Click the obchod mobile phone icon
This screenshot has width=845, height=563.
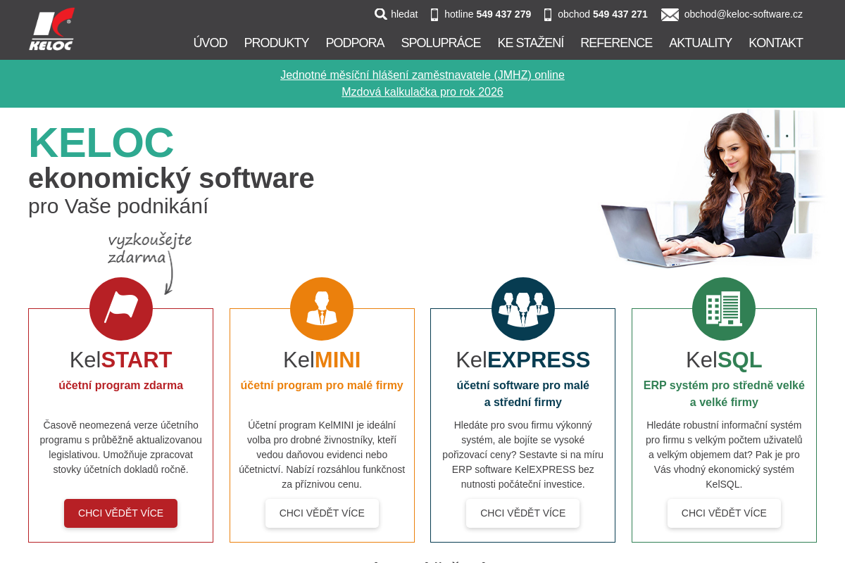[x=548, y=13]
